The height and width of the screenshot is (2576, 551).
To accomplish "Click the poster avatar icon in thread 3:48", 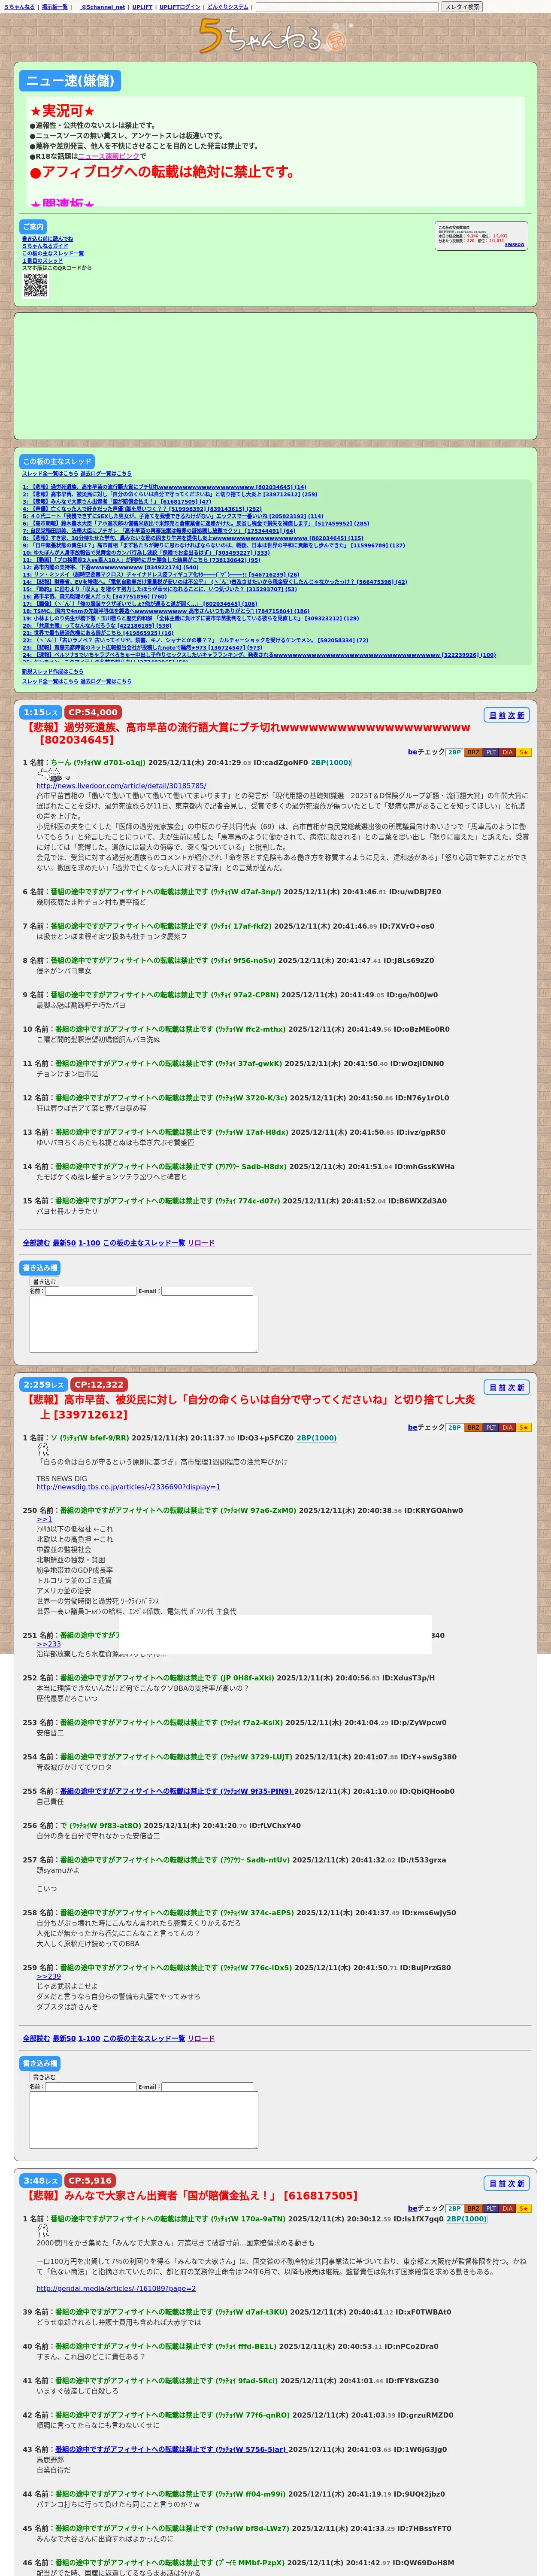I will 43,2230.
